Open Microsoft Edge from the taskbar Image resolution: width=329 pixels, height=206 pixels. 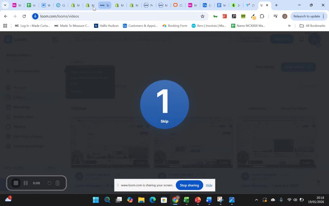point(152,200)
